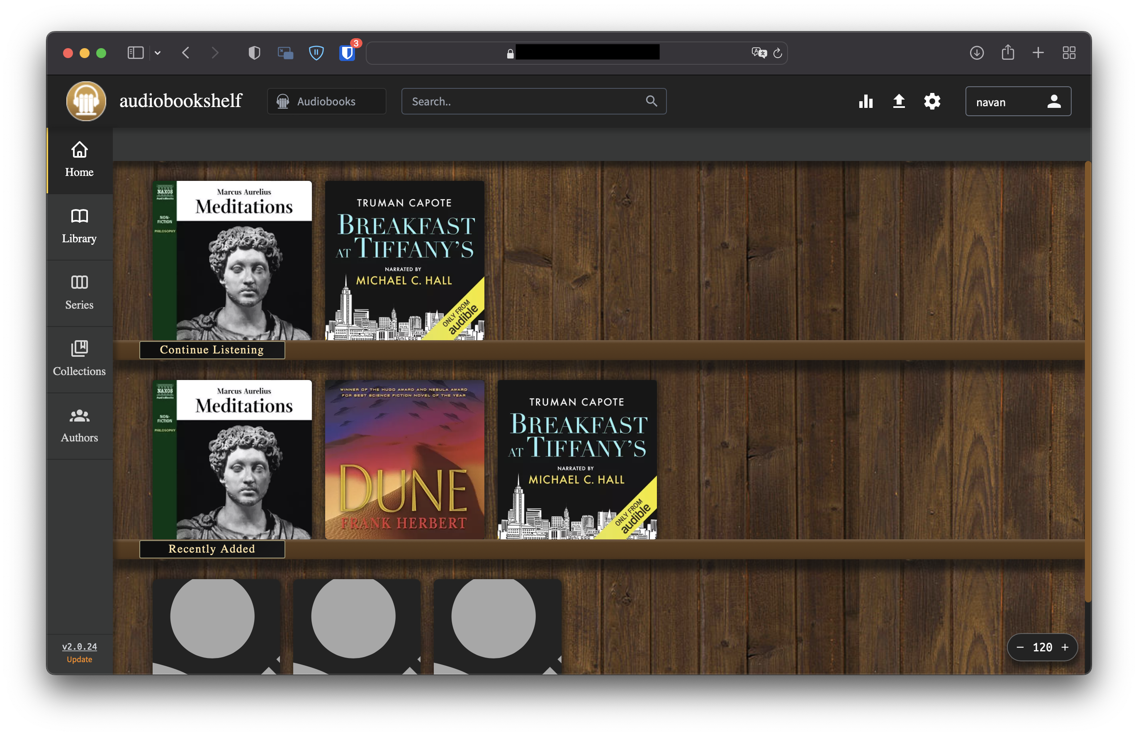Open the Bitwarden extension with badge 3
The width and height of the screenshot is (1138, 736).
pos(347,53)
